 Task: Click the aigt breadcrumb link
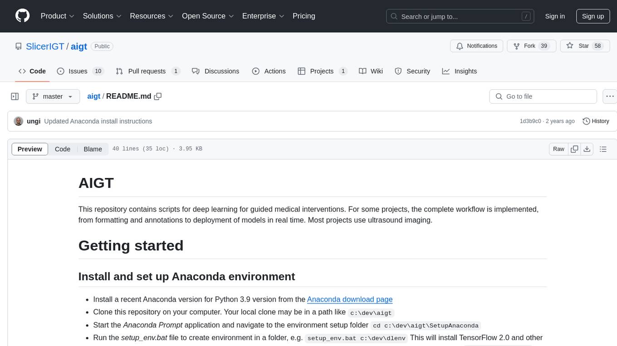[x=93, y=96]
